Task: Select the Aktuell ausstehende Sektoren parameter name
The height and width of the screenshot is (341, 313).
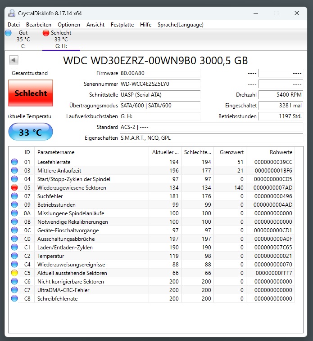Action: [x=72, y=273]
